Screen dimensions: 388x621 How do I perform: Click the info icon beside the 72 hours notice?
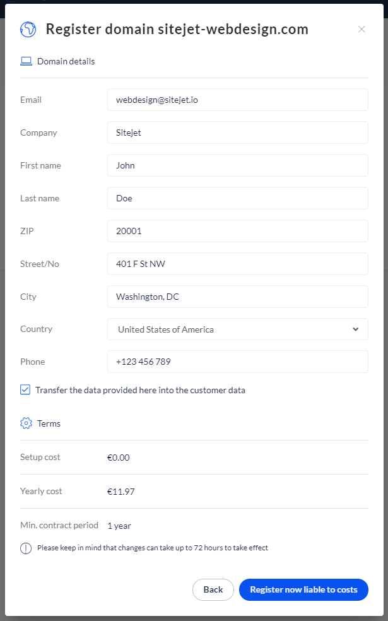[x=26, y=548]
